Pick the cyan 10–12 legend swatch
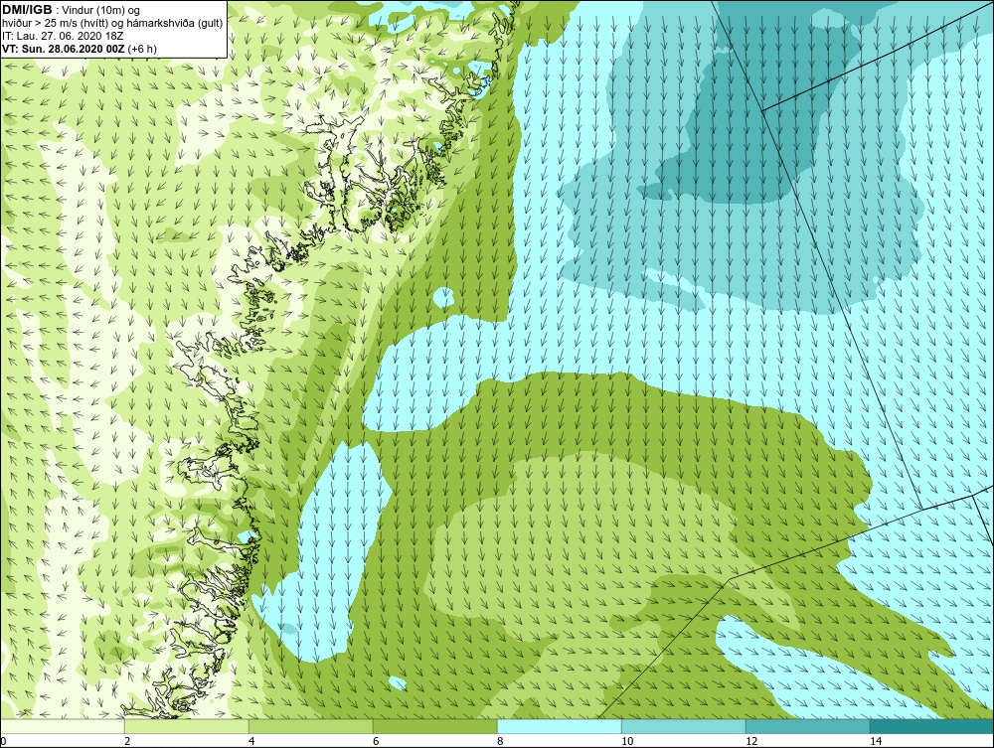994x748 pixels. click(x=684, y=726)
